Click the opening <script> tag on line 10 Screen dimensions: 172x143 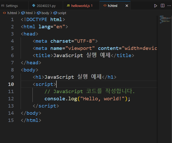click(x=45, y=84)
